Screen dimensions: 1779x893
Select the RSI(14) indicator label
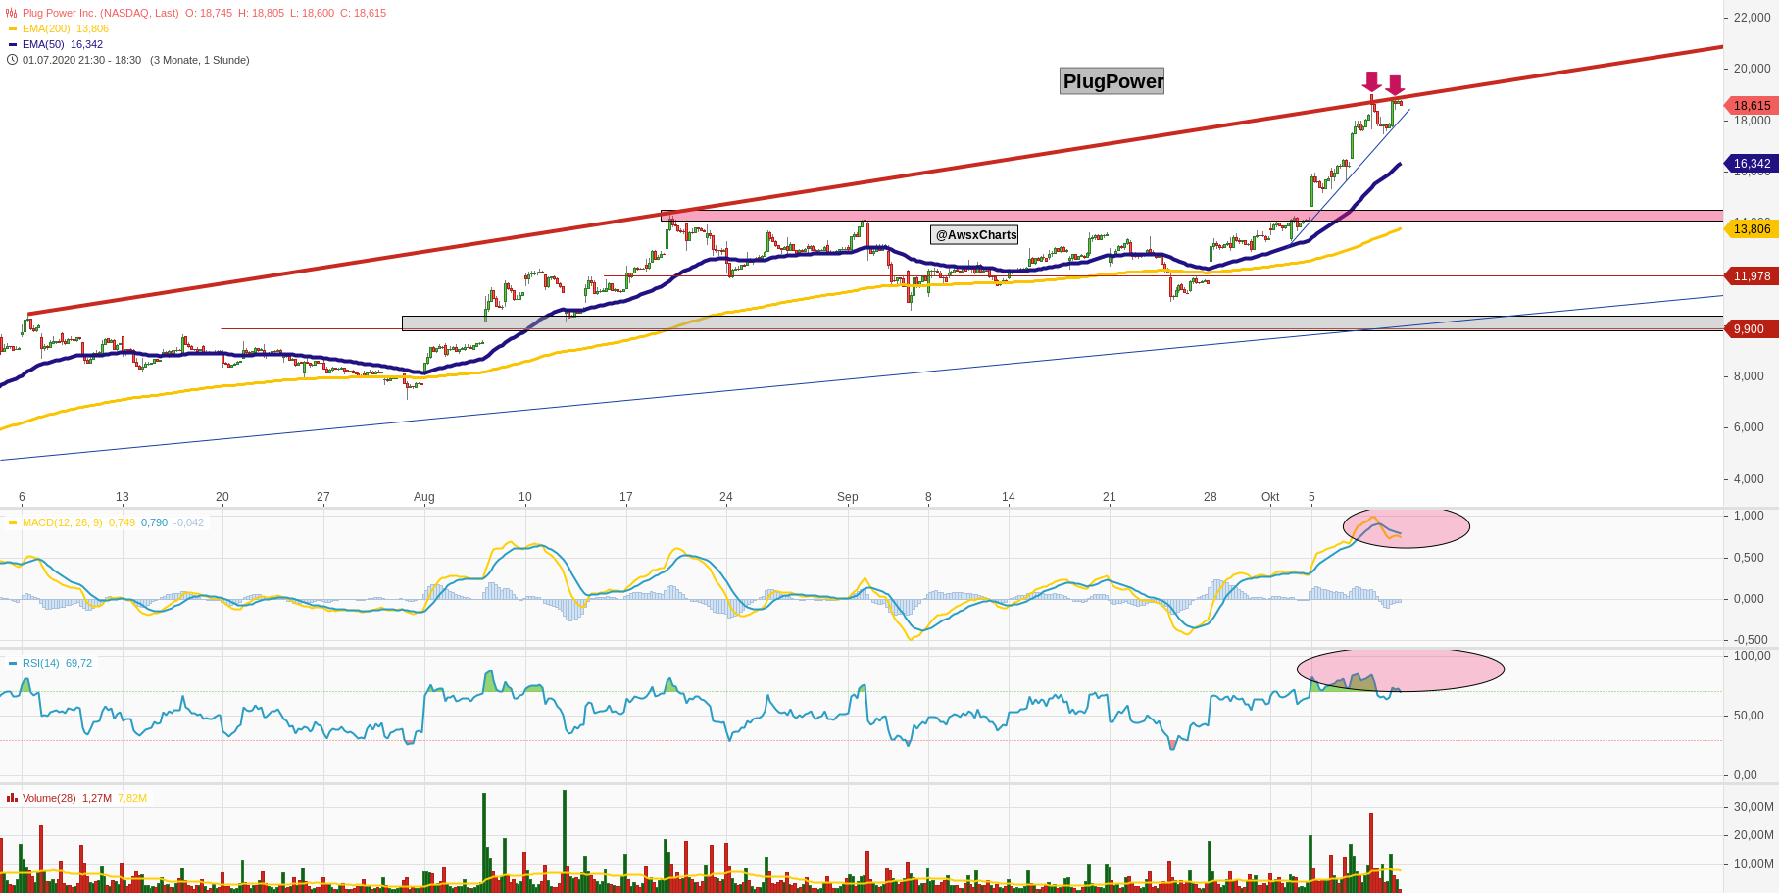(x=41, y=663)
